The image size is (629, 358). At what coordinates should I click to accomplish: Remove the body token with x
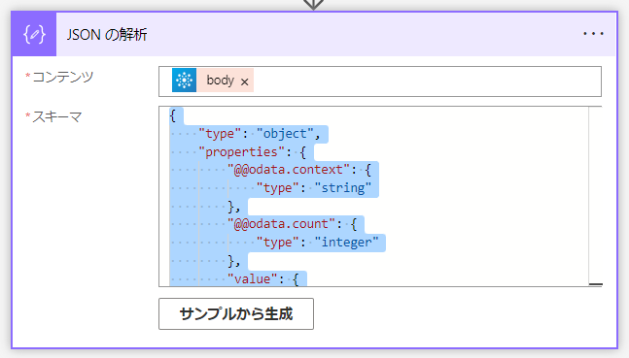(x=244, y=81)
